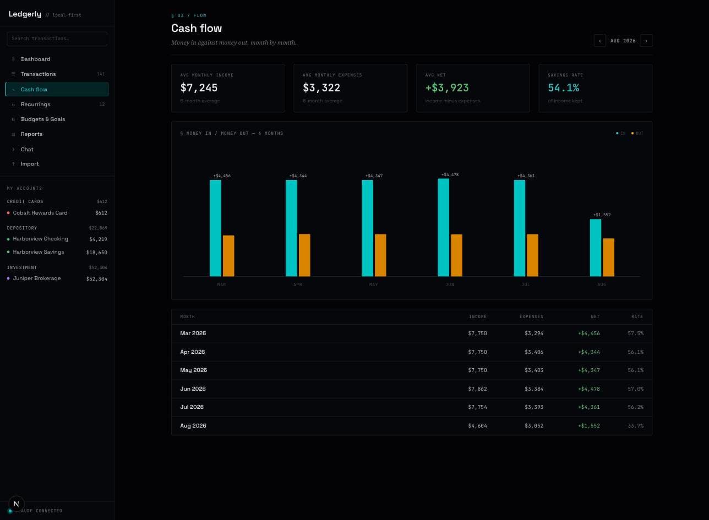709x520 pixels.
Task: Navigate to Budgets & Goals
Action: pyautogui.click(x=57, y=119)
